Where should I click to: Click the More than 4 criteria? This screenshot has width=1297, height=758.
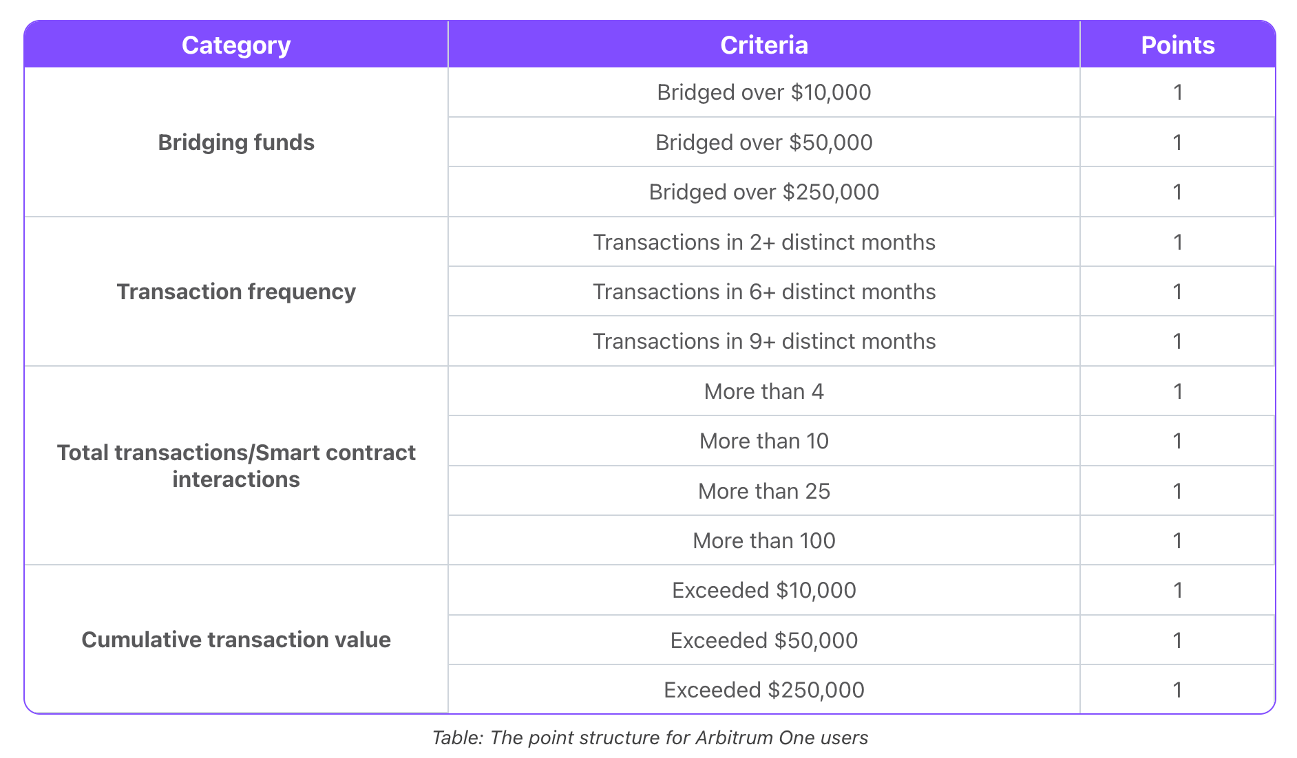point(763,391)
